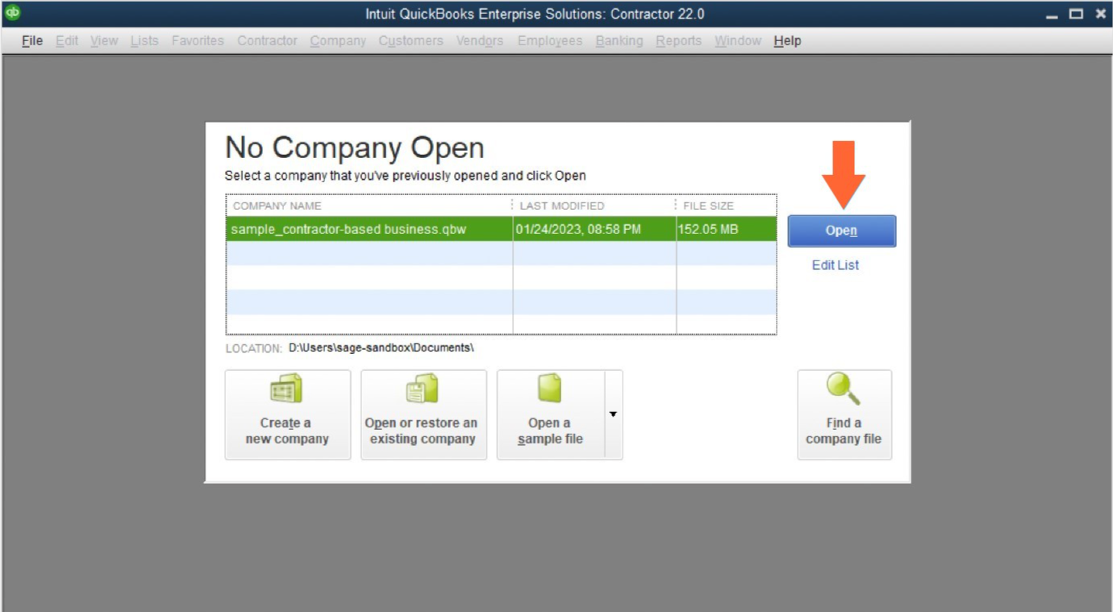
Task: Open the Banking menu
Action: point(619,40)
